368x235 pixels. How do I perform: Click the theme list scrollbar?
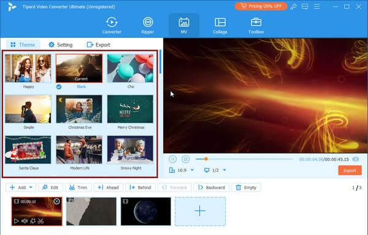click(x=160, y=62)
